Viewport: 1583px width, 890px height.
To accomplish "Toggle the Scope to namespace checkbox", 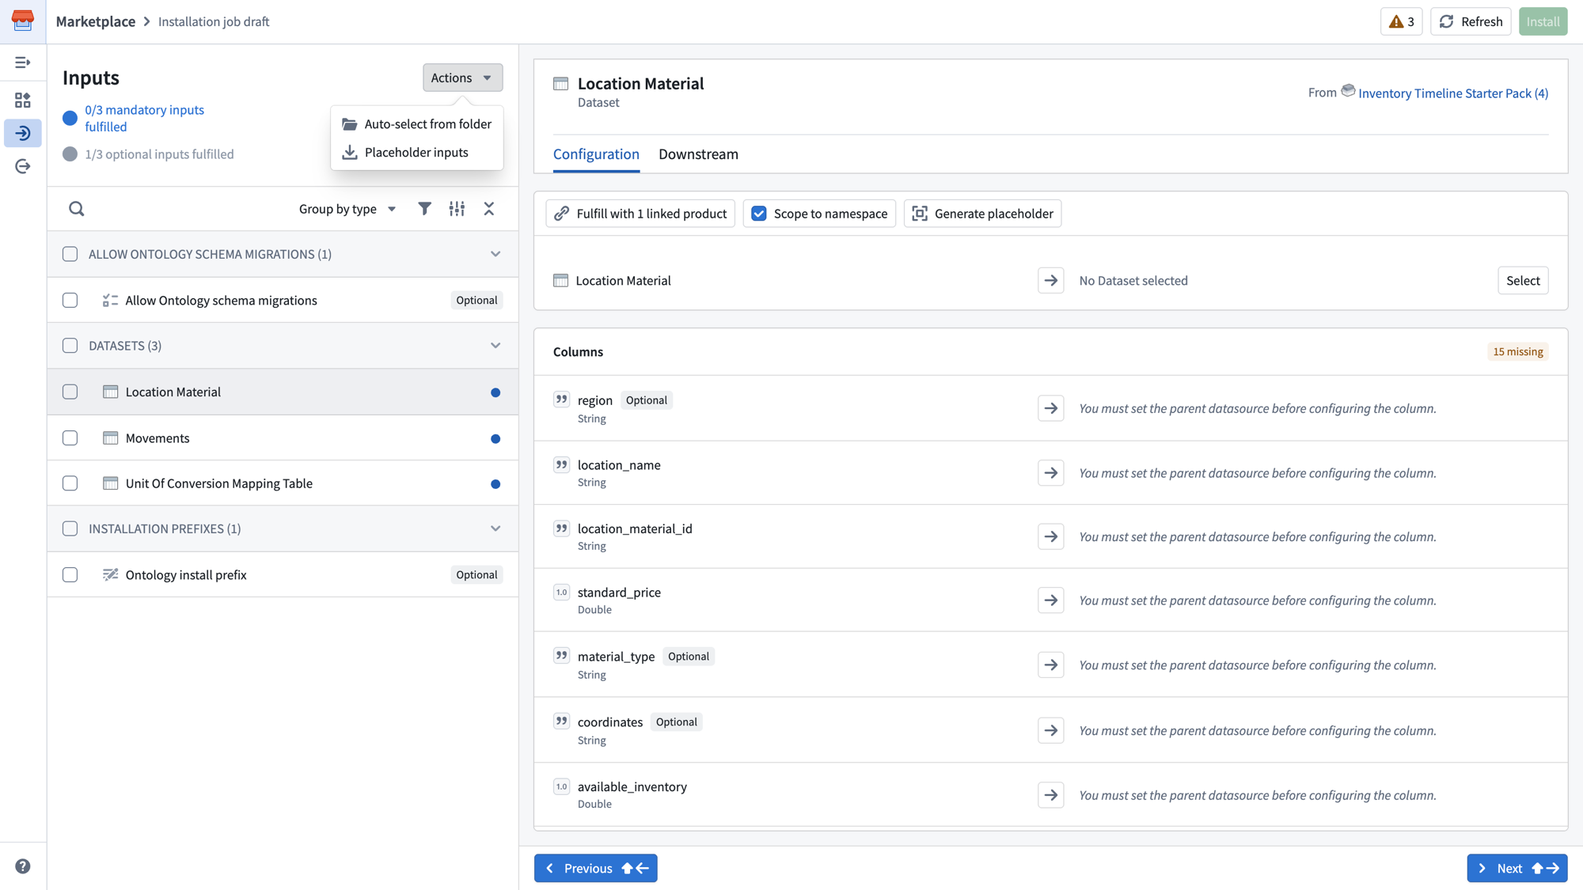I will click(x=759, y=214).
